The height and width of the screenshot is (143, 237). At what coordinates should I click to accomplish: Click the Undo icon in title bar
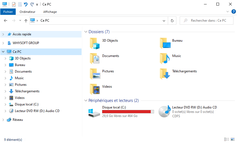26,4
